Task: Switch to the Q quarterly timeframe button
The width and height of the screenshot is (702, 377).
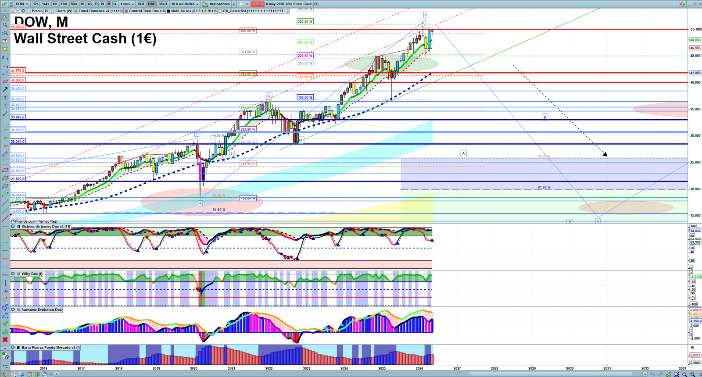Action: 115,4
